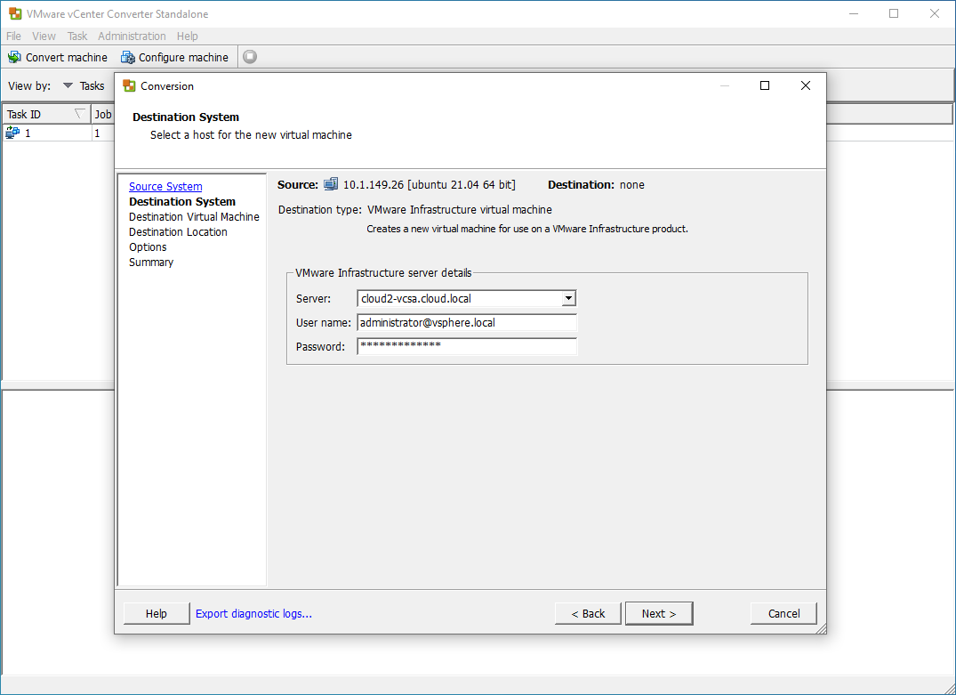Screen dimensions: 956x695
Task: Open Export diagnostic logs link
Action: pyautogui.click(x=253, y=613)
